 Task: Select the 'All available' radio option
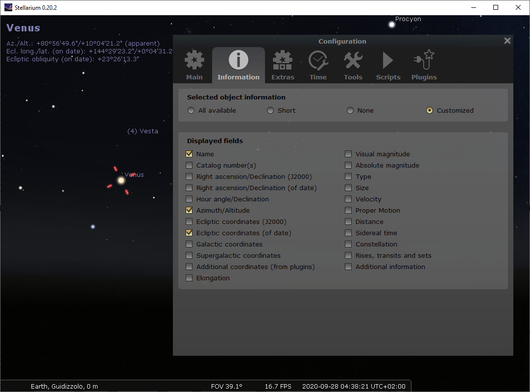tap(191, 111)
